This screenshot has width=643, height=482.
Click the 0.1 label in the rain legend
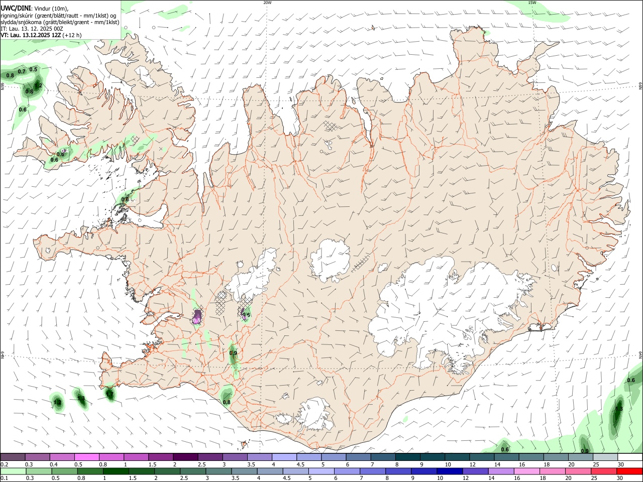[4, 478]
